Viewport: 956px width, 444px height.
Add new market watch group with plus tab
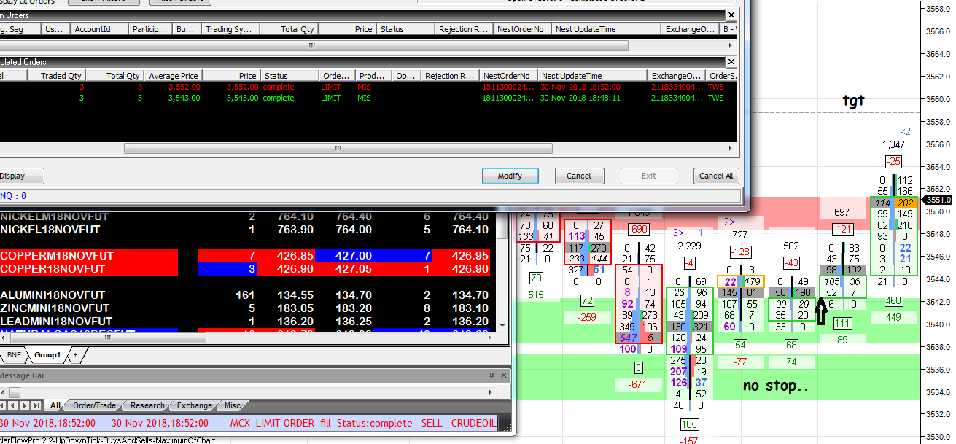(x=74, y=354)
